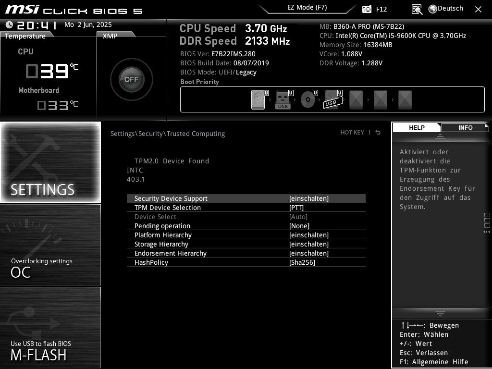Click the XMP panel tab
Screen dimensions: 492x369
tap(110, 36)
